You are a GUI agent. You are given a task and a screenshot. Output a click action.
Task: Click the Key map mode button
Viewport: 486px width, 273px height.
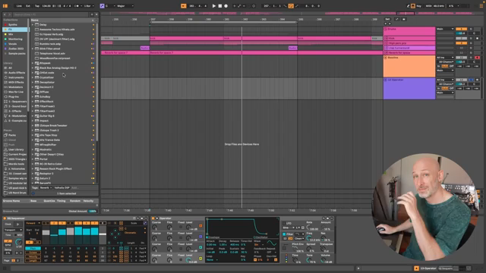[418, 6]
